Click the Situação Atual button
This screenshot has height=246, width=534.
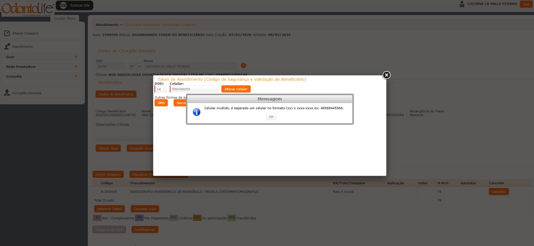[x=141, y=148]
